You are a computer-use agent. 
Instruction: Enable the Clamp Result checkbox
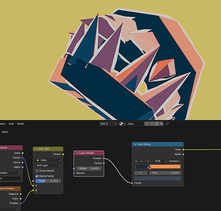tap(37, 171)
